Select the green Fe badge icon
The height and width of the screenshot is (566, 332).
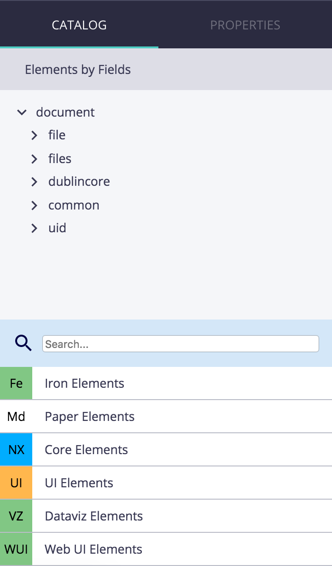tap(16, 383)
